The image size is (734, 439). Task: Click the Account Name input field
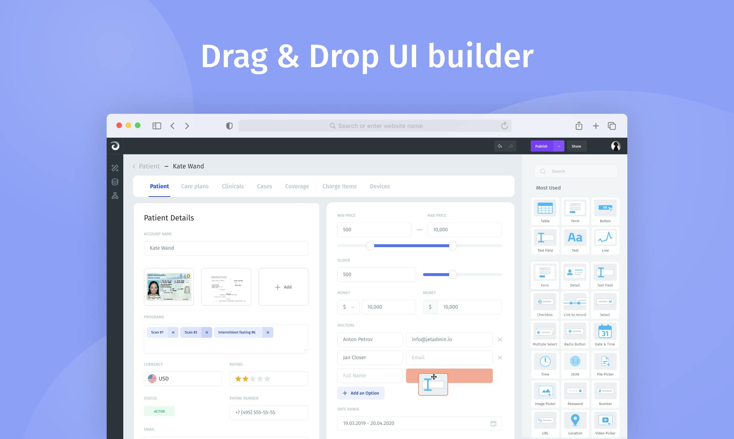coord(226,248)
